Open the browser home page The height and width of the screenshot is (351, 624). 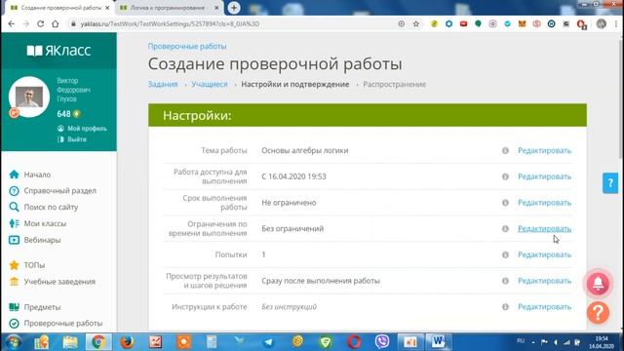[x=56, y=23]
